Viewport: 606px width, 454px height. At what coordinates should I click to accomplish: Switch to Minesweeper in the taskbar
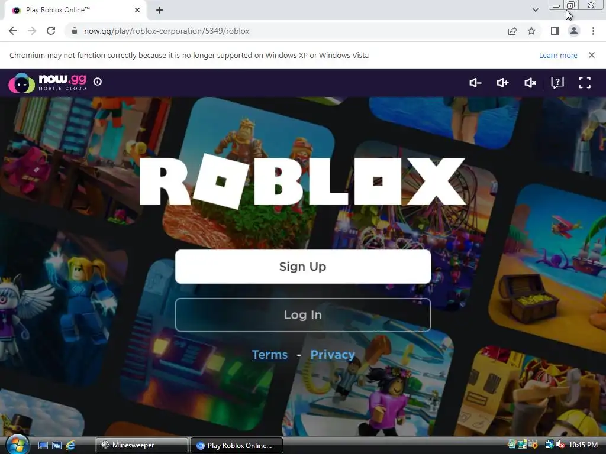[x=142, y=445]
